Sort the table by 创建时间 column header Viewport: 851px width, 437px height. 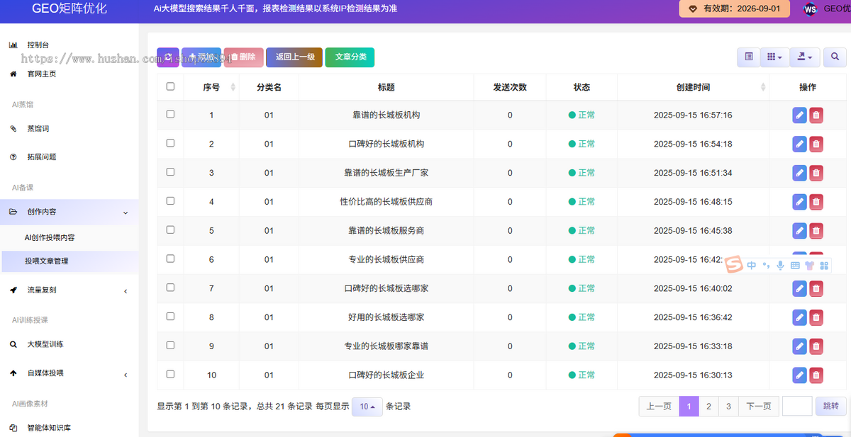point(693,87)
